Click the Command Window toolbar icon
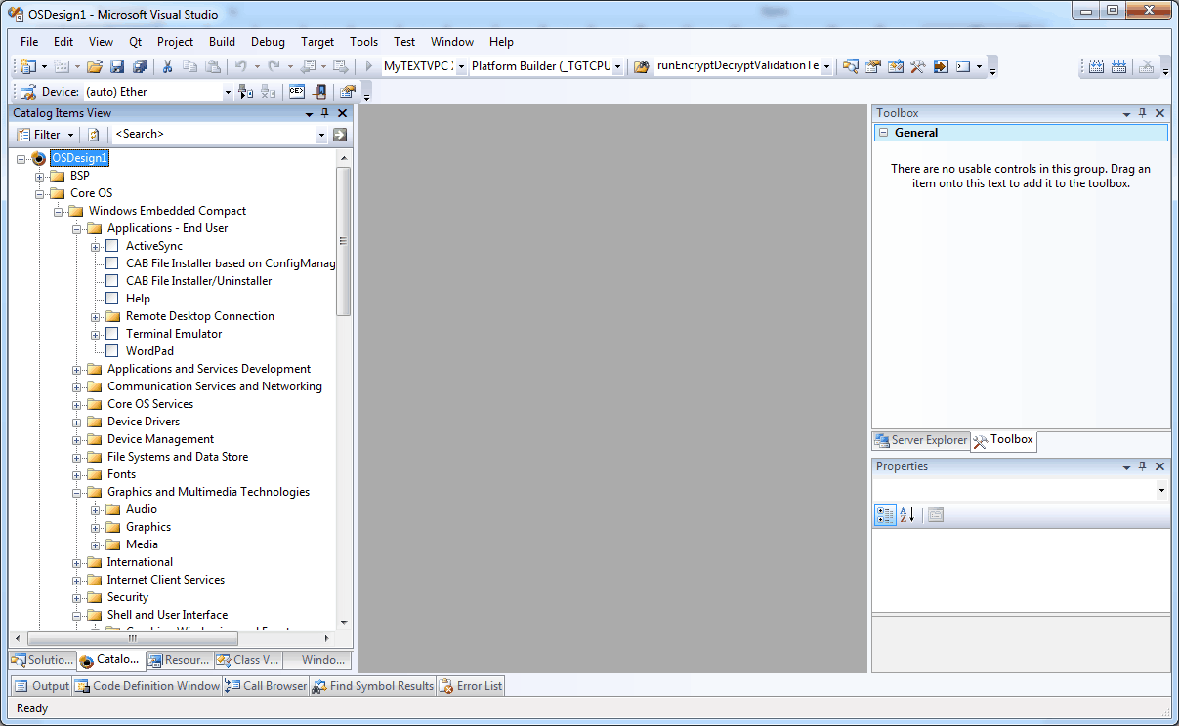The height and width of the screenshot is (726, 1179). [x=963, y=66]
